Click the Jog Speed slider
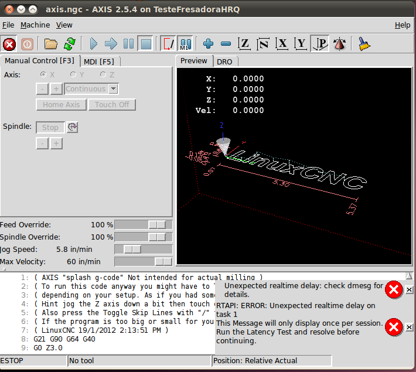The image size is (416, 372). [144, 250]
